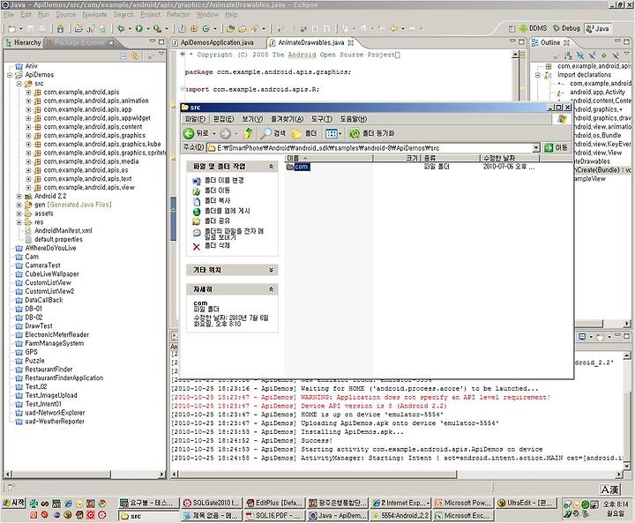Screen dimensions: 635x523
Task: Click Collapse All in Package Explorer
Action: click(x=123, y=56)
